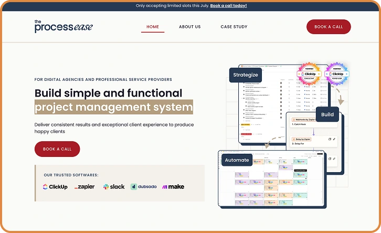Image resolution: width=381 pixels, height=233 pixels.
Task: Open the Case Study nav link
Action: pos(234,27)
